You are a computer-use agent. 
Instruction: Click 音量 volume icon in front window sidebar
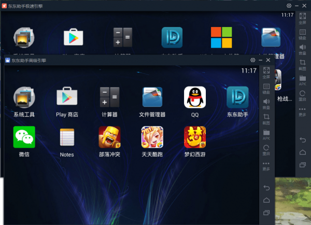click(266, 104)
